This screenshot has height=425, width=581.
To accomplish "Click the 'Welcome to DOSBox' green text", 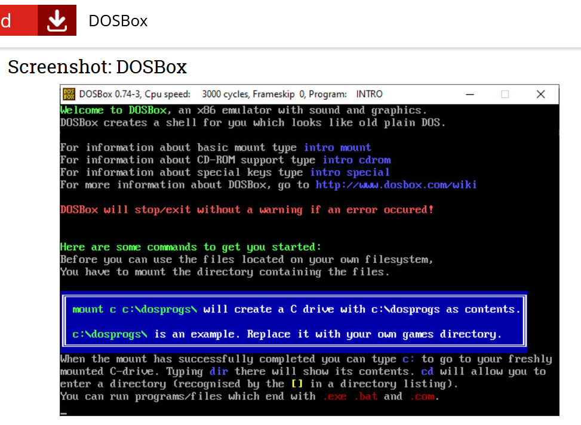I will [113, 110].
